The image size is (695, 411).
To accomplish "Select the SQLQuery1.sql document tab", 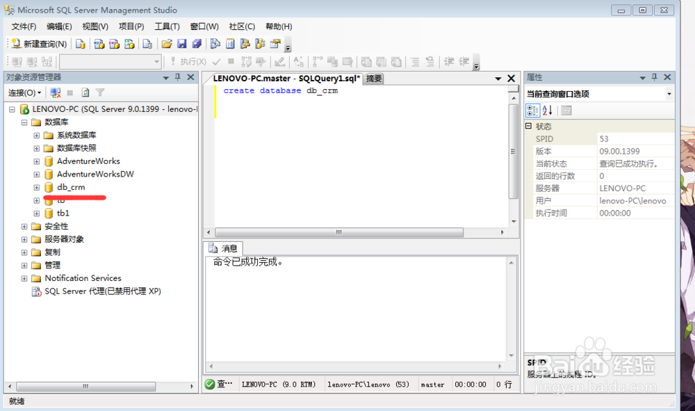I will [286, 79].
